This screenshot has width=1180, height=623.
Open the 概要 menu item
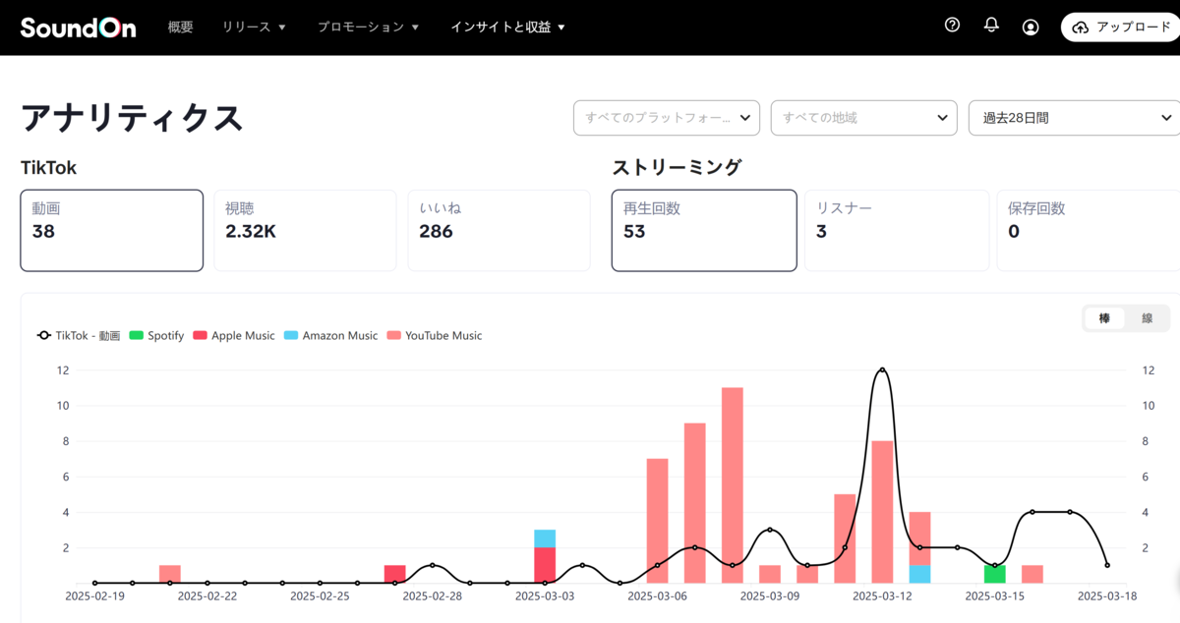tap(181, 28)
